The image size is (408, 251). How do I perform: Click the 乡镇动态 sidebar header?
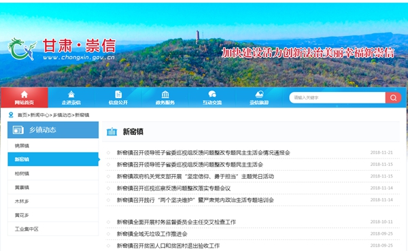click(53, 130)
